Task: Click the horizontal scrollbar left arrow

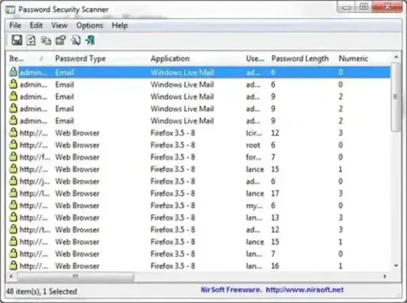Action: 11,277
